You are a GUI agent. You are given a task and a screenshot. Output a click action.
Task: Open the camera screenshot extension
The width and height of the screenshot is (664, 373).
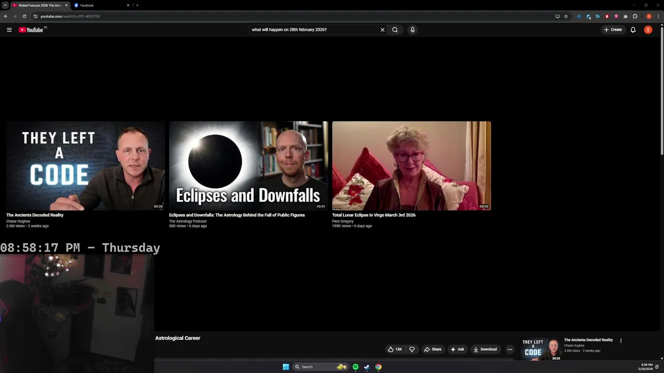point(626,16)
